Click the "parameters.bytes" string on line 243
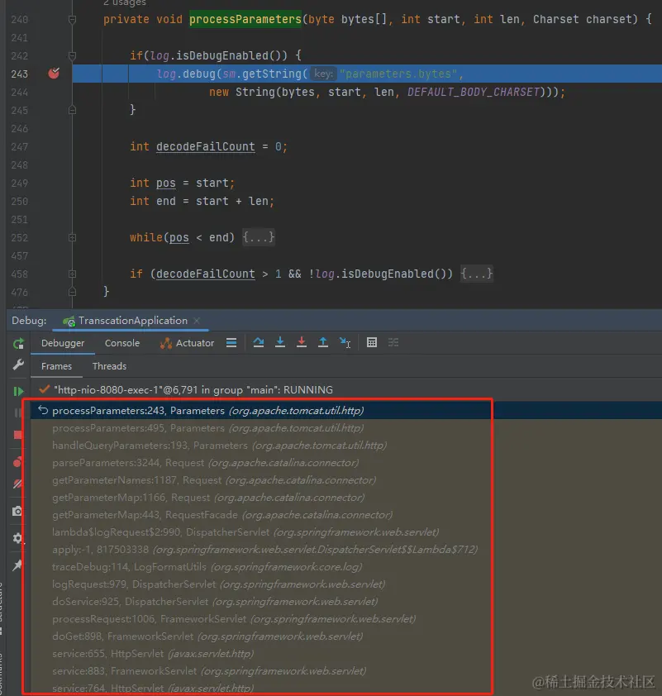Viewport: 662px width, 696px height. (x=398, y=74)
